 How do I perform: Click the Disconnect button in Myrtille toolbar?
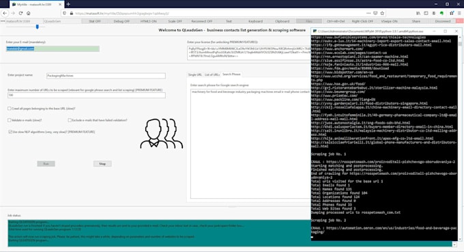[443, 21]
